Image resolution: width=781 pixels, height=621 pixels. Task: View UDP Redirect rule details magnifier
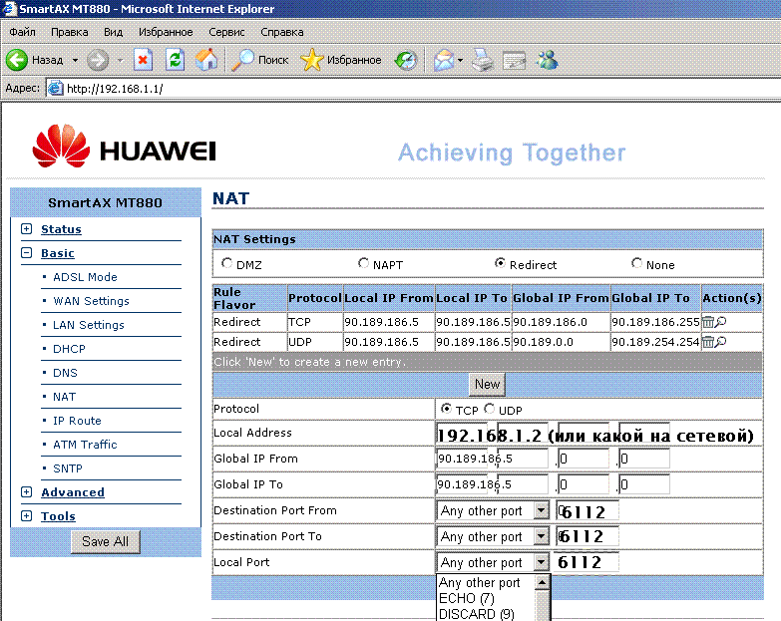(721, 342)
